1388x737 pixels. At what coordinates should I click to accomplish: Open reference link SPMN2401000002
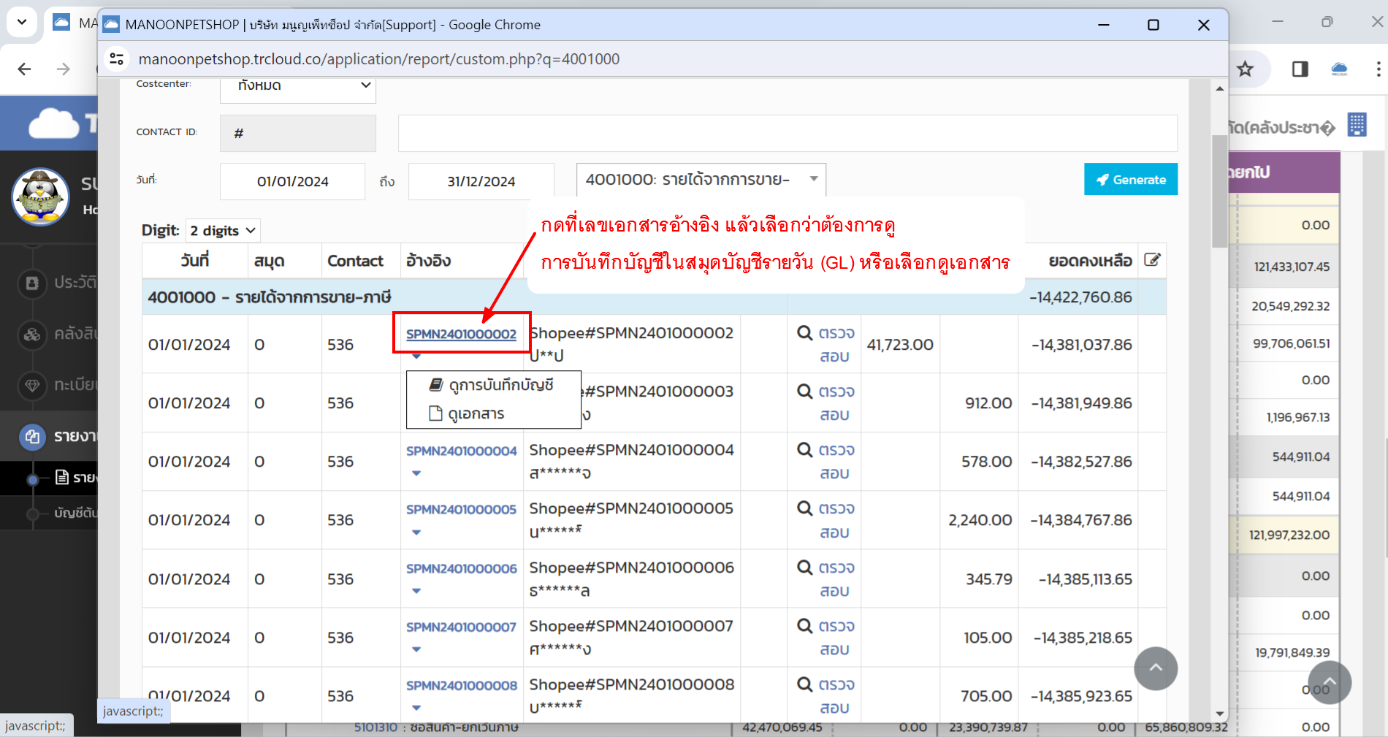tap(461, 334)
